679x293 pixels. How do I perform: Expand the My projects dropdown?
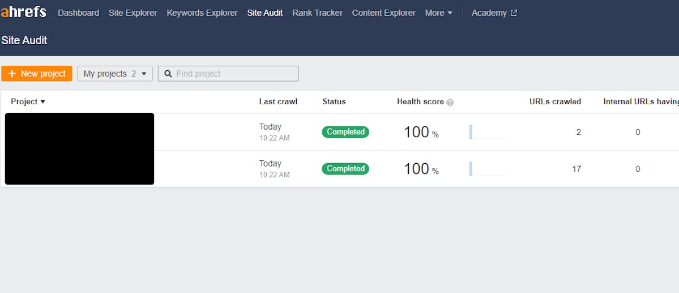click(115, 74)
